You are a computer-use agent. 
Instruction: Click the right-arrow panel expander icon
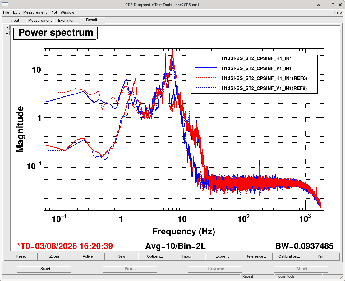pyautogui.click(x=7, y=27)
